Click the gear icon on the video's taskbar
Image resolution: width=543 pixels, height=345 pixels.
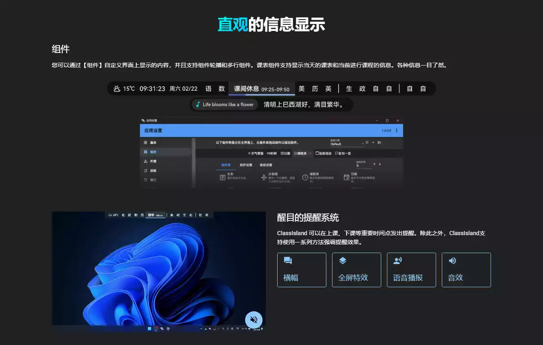tap(168, 328)
